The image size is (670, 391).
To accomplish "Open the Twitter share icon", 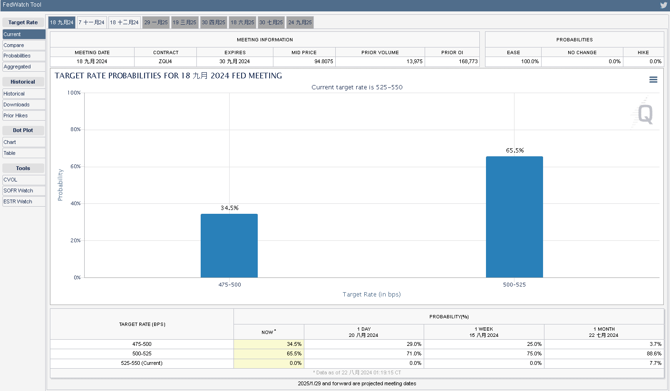I will pyautogui.click(x=664, y=5).
